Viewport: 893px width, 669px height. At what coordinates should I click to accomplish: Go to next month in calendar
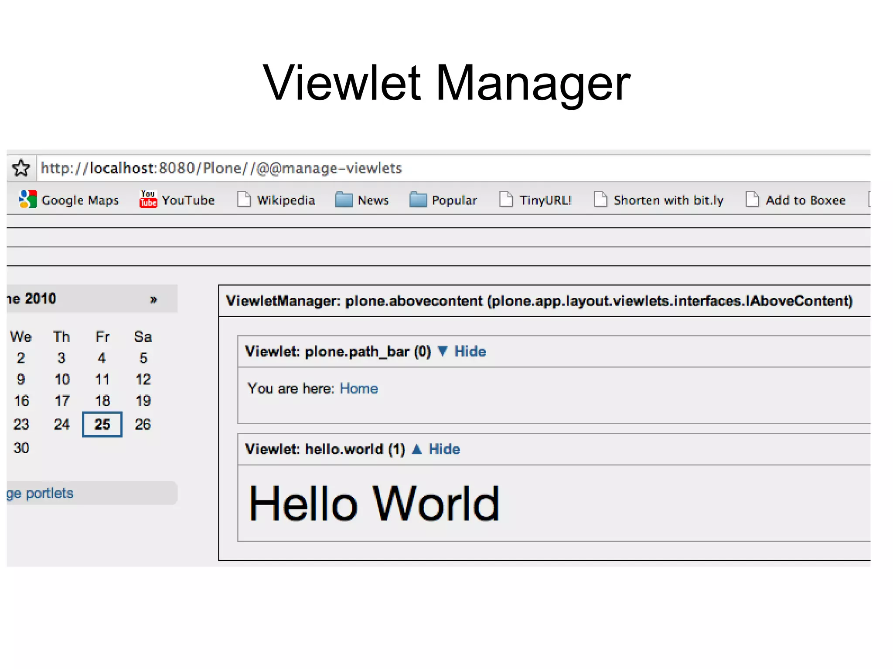153,299
